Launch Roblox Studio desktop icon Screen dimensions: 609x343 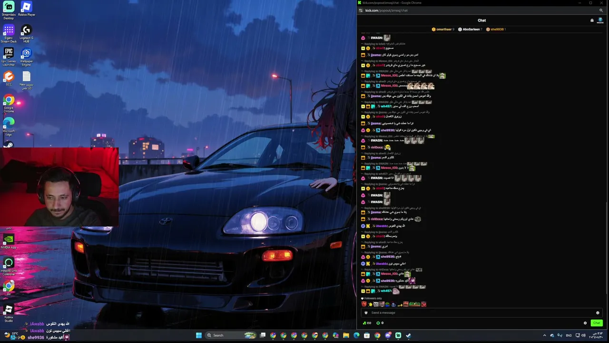coord(9,313)
